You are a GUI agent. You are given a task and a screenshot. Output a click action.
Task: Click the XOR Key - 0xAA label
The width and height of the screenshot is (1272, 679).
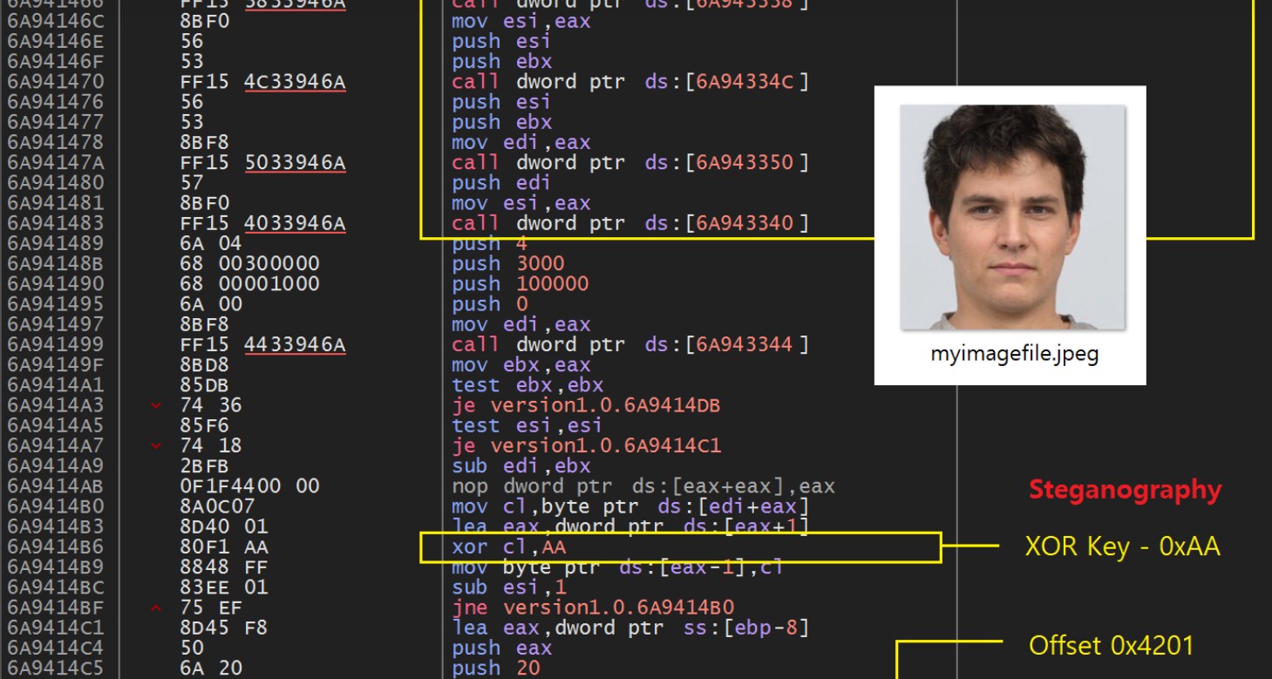coord(1122,547)
